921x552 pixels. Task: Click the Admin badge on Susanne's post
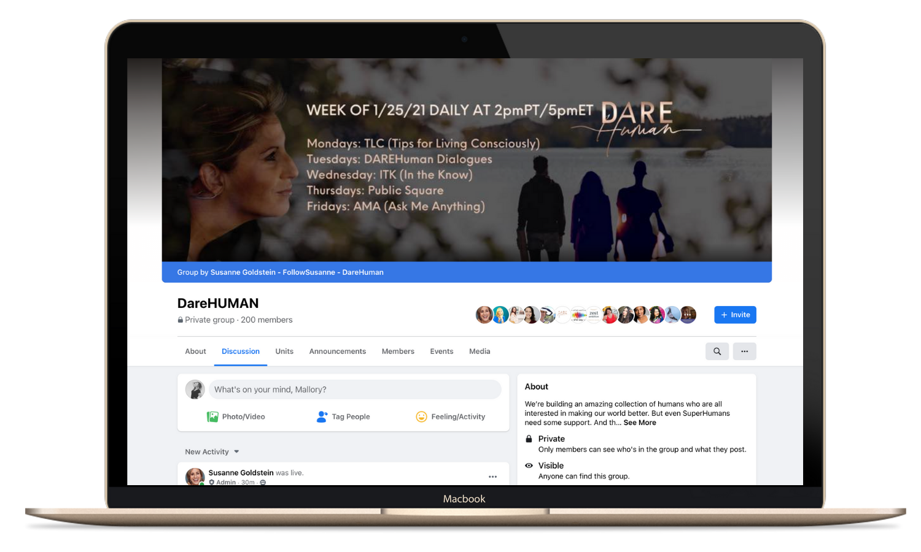click(x=222, y=482)
